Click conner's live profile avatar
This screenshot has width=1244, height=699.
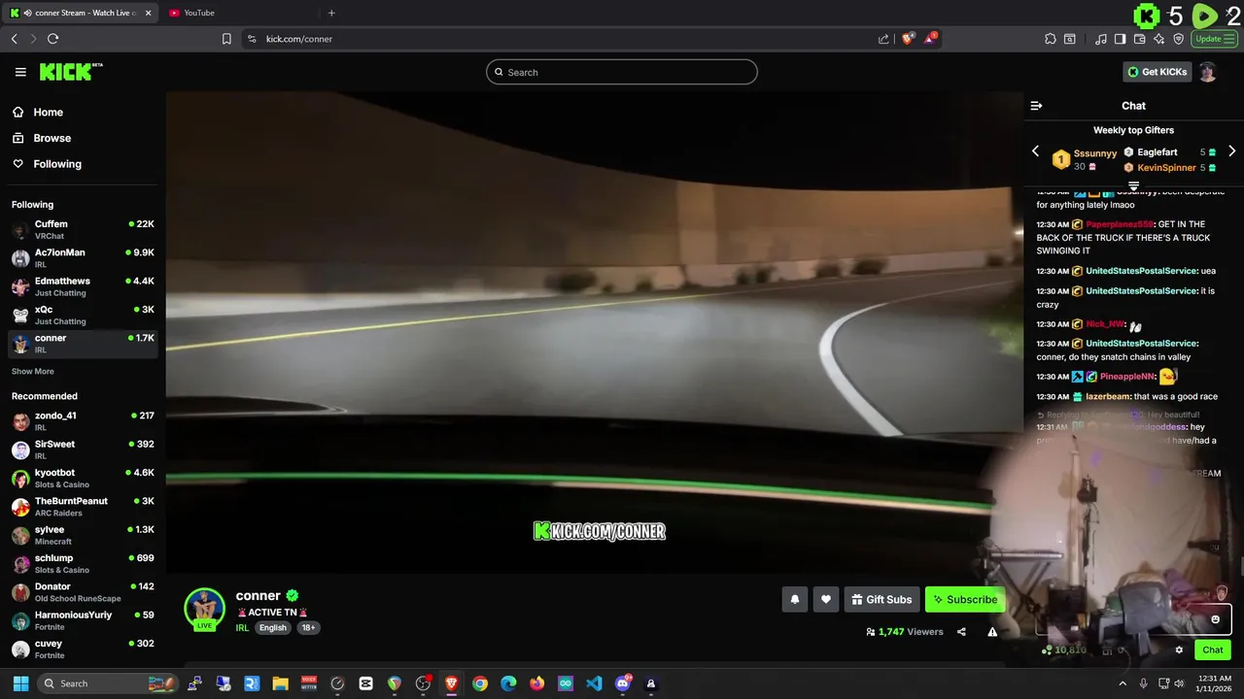204,609
